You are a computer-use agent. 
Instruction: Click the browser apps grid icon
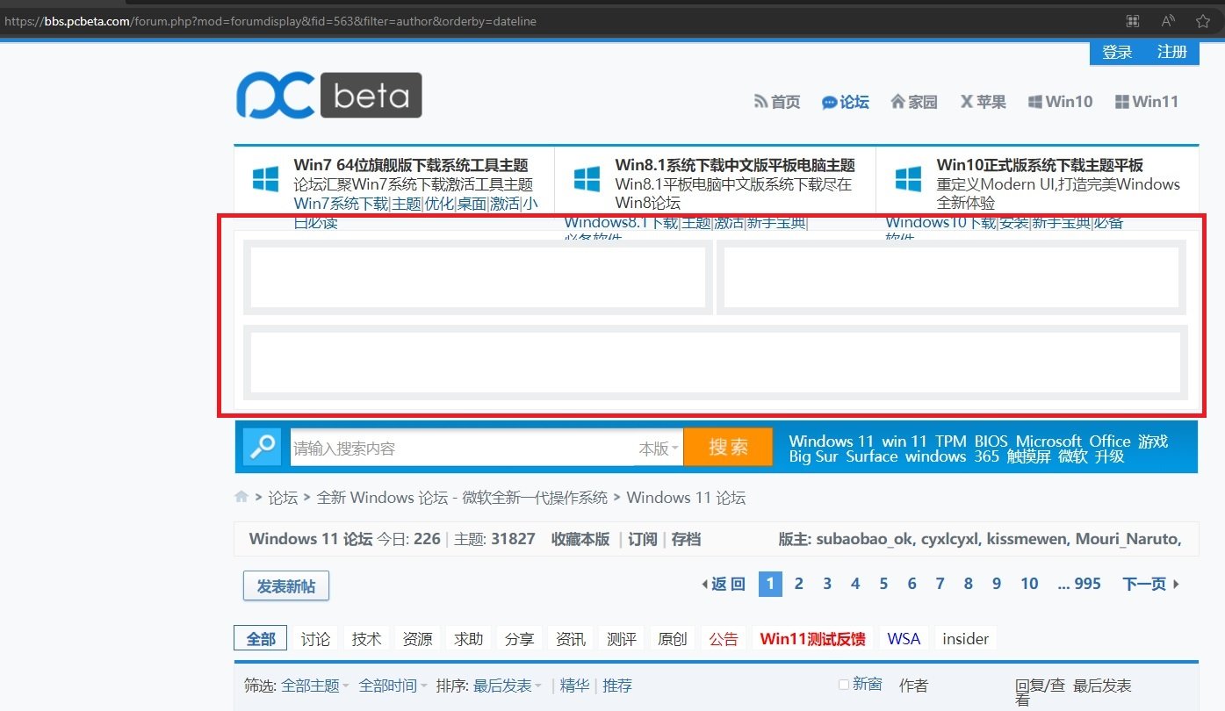tap(1133, 21)
